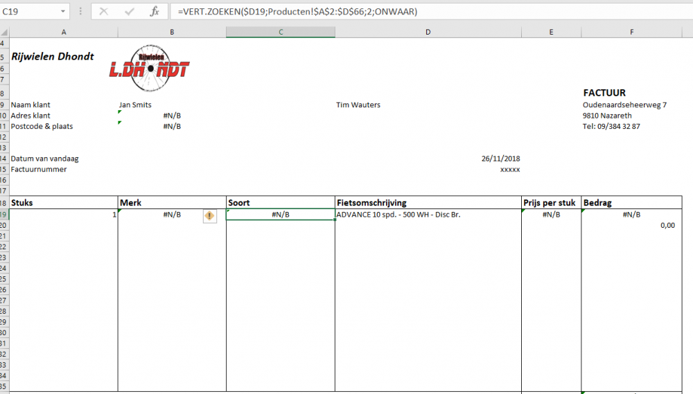Click the Enter checkmark formula button
The height and width of the screenshot is (394, 693).
click(129, 12)
